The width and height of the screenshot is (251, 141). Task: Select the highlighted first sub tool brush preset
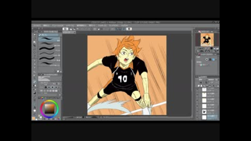[x=49, y=39]
